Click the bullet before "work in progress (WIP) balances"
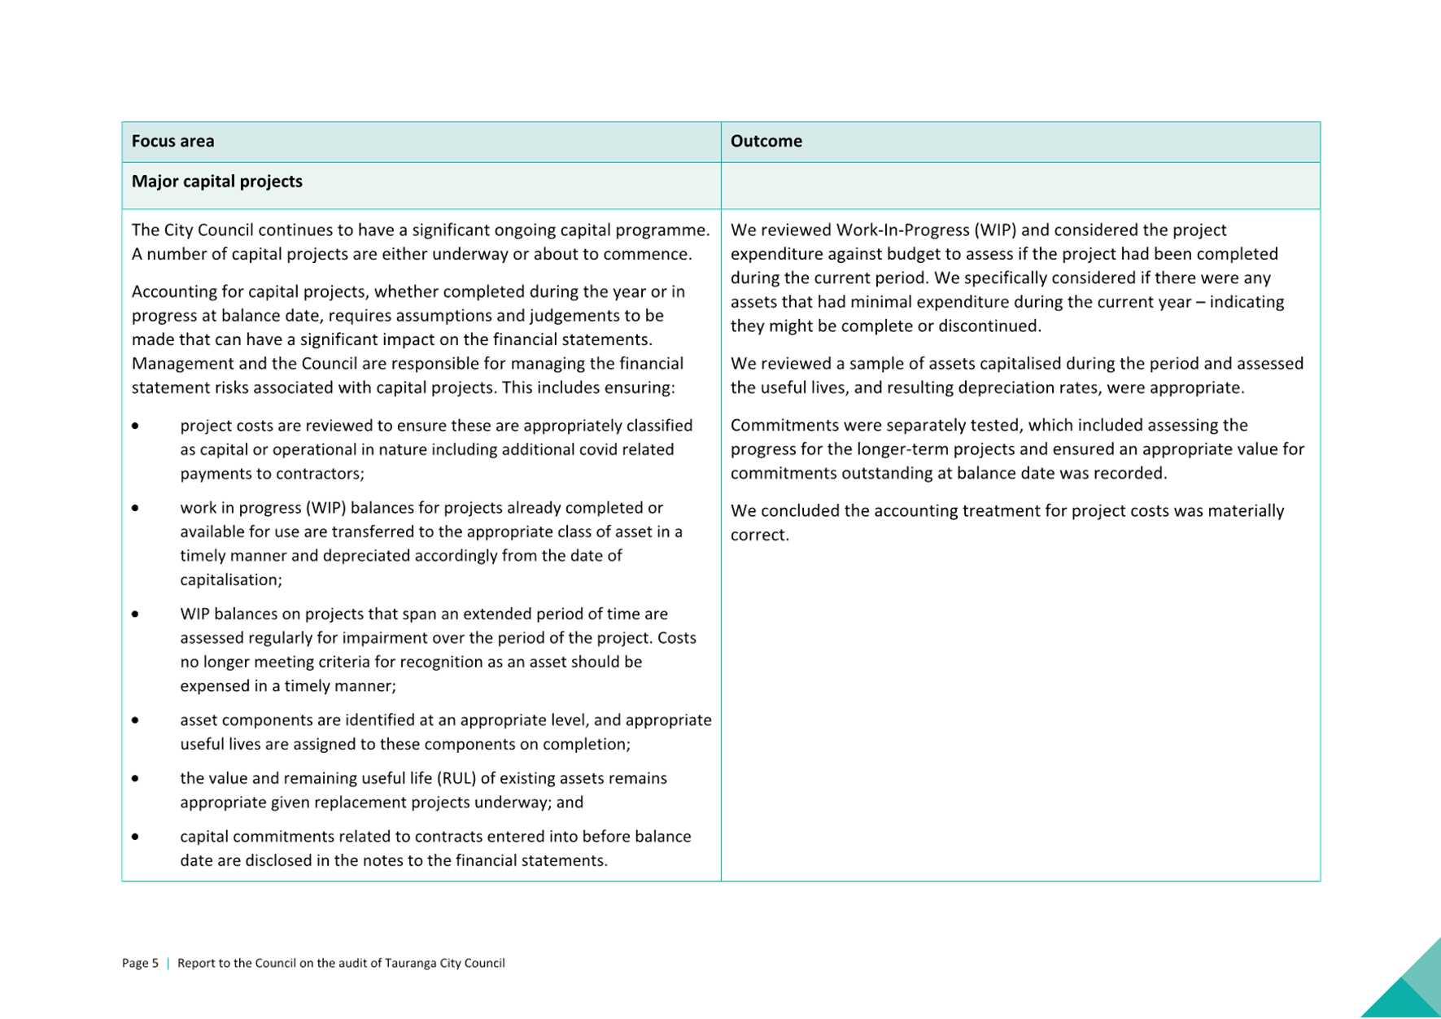Viewport: 1441px width, 1019px height. [135, 508]
